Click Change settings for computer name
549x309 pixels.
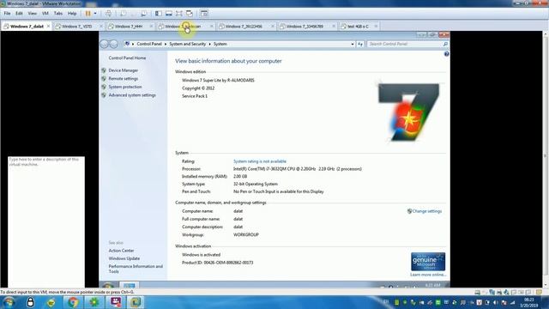[x=426, y=211]
